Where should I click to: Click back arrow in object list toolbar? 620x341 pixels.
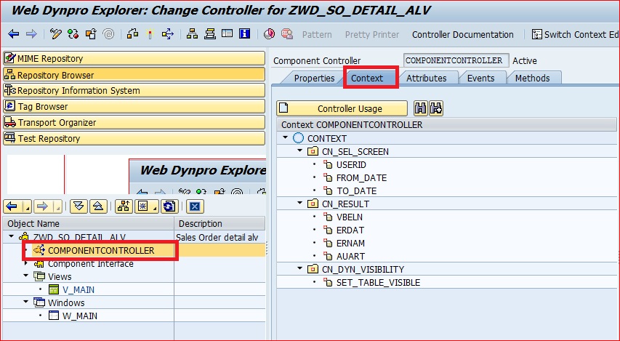[12, 206]
